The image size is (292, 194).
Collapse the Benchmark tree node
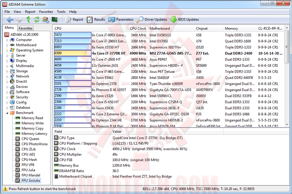[7, 113]
